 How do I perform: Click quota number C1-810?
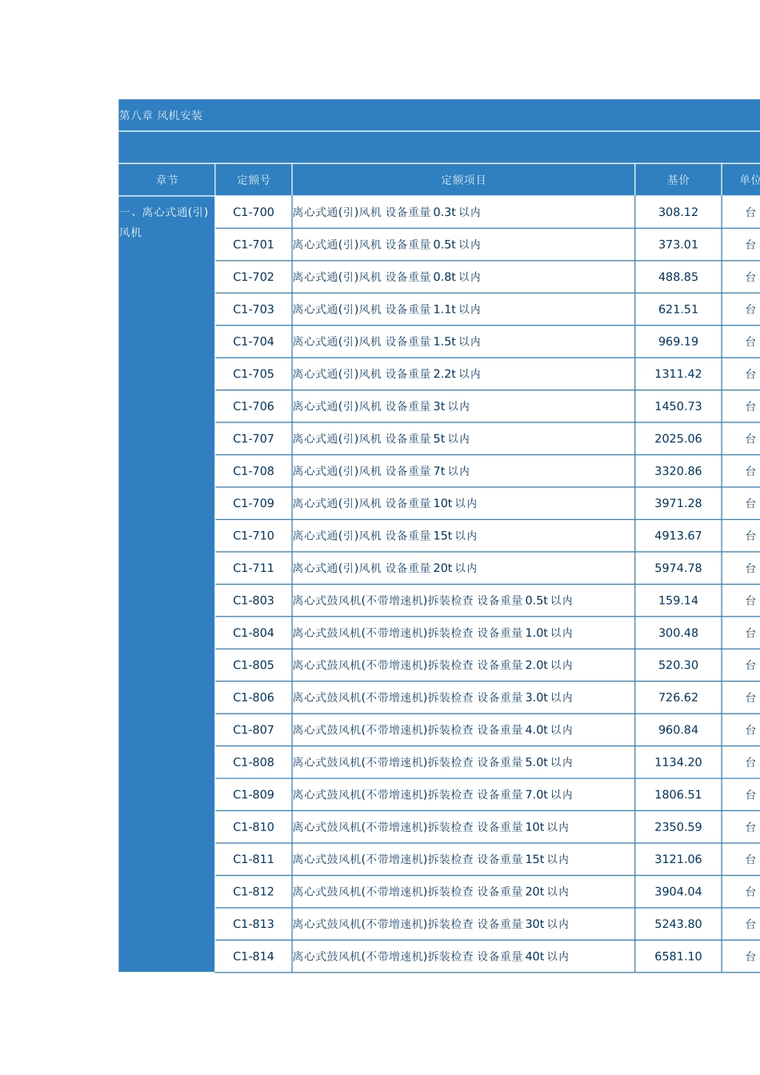pyautogui.click(x=254, y=827)
